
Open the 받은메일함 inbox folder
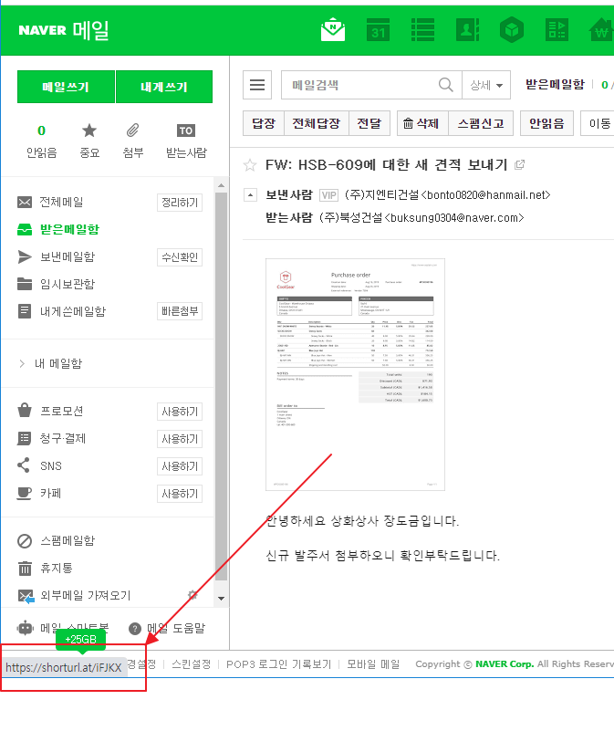69,230
